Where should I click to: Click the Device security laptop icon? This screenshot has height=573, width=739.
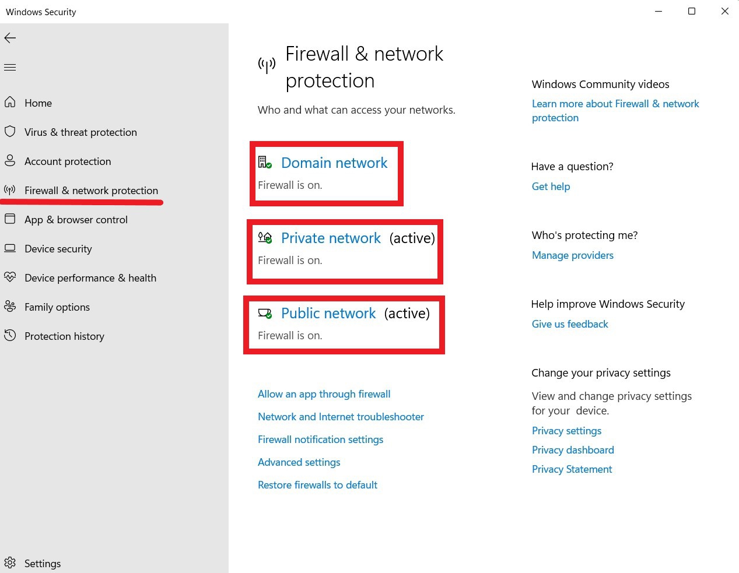[x=10, y=248]
